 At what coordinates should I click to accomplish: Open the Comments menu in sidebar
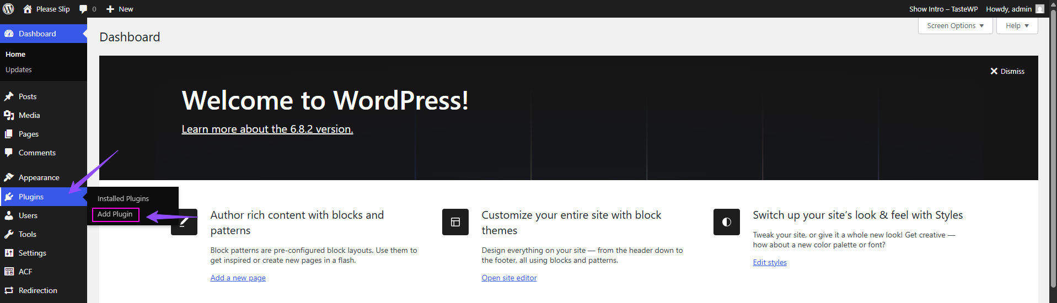(x=44, y=153)
